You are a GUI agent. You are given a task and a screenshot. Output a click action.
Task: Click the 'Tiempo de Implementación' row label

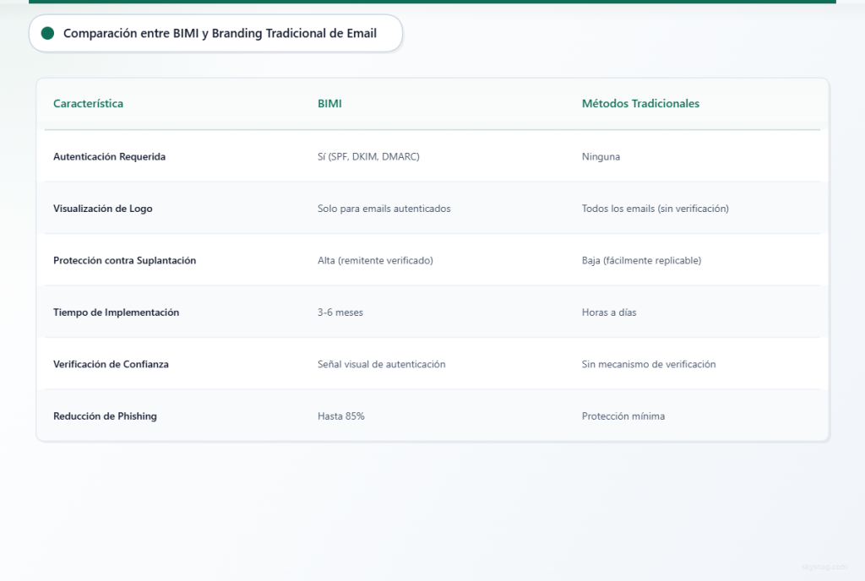(116, 312)
